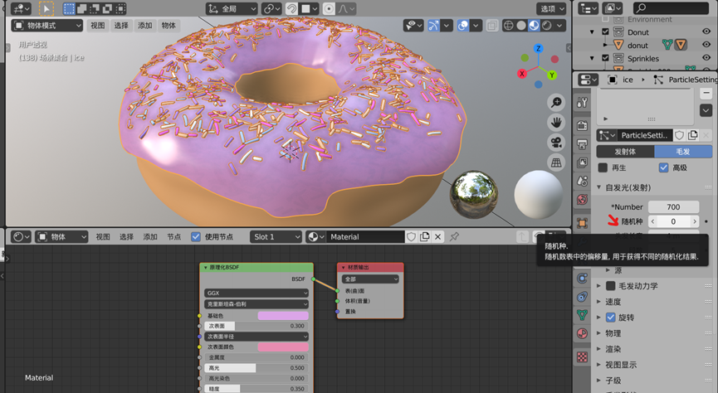The width and height of the screenshot is (718, 393).
Task: Open the Object properties tab
Action: (x=582, y=223)
